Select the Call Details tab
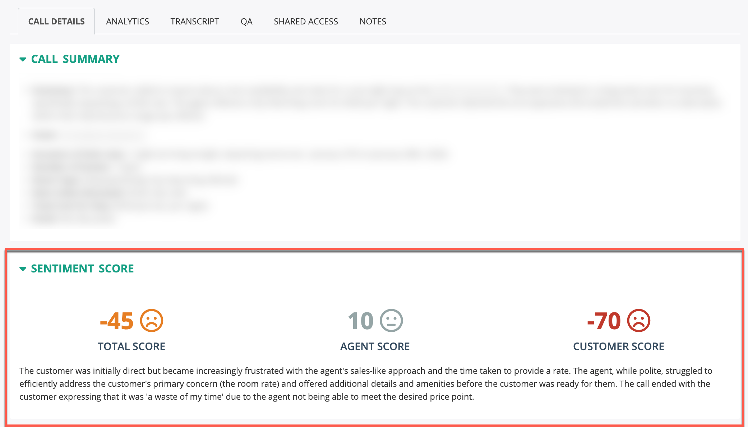Screen dimensions: 748x427 click(x=56, y=22)
